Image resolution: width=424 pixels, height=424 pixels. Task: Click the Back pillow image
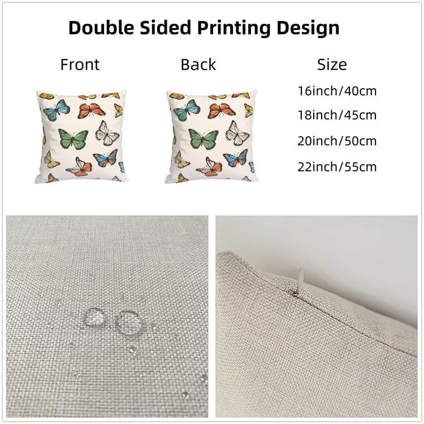pos(211,137)
